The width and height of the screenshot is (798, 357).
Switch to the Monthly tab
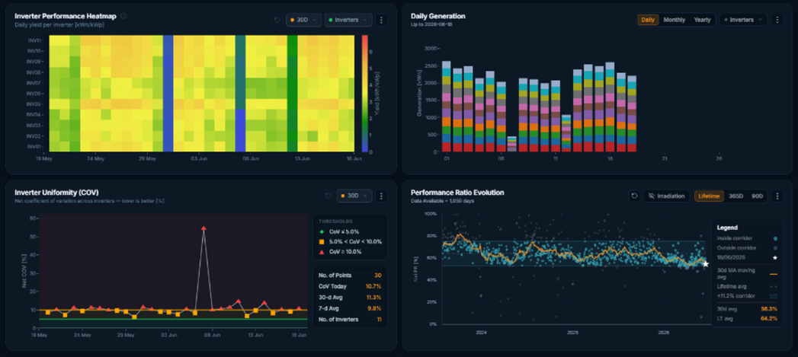675,20
